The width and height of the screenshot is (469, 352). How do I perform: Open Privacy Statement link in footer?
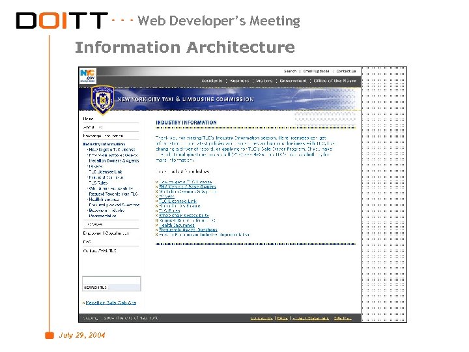click(311, 318)
